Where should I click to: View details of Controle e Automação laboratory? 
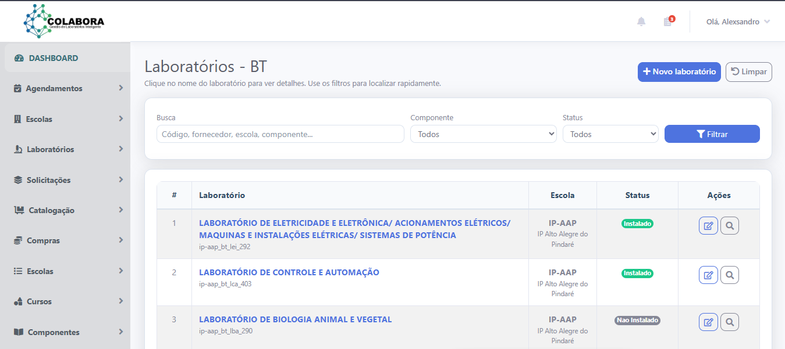click(x=730, y=275)
